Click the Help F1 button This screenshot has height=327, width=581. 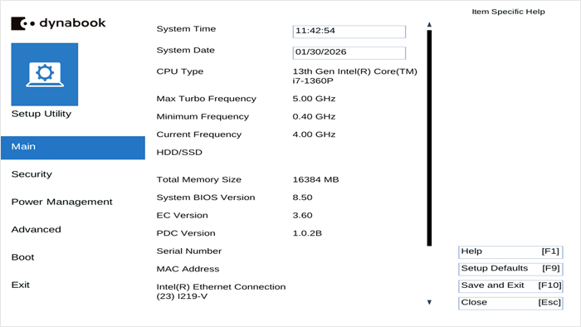tap(510, 251)
